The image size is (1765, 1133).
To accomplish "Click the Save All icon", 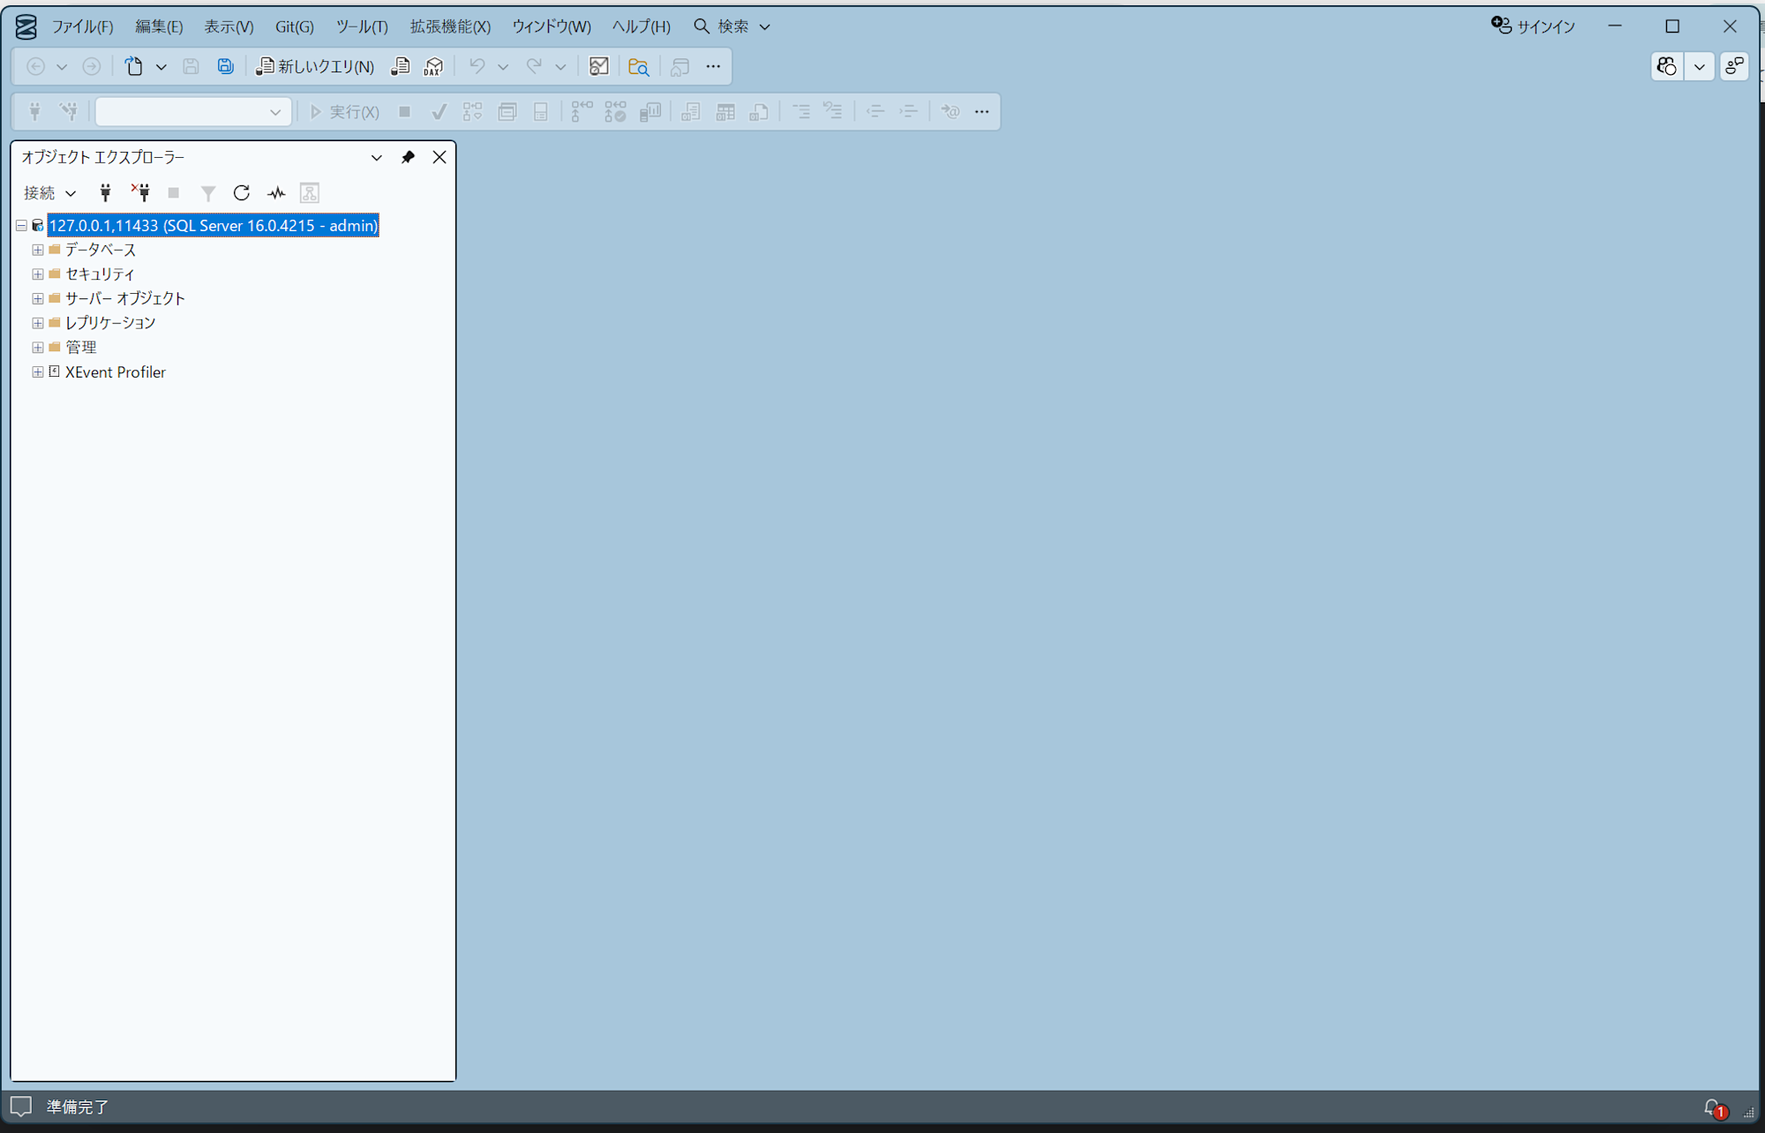I will pos(225,66).
